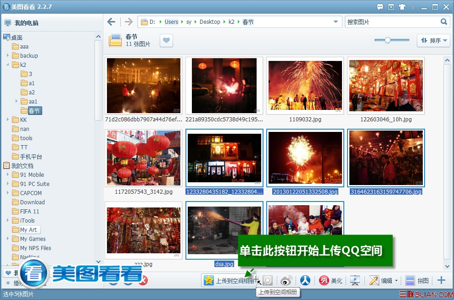
Task: Expand the backup folder in tree
Action: [8, 55]
